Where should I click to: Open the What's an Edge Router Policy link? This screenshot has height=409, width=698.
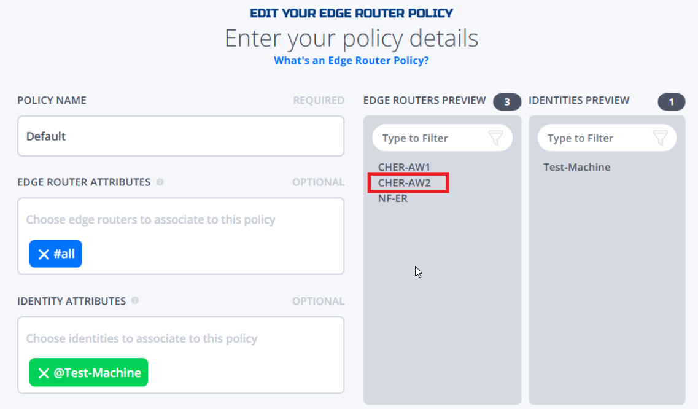pos(351,60)
